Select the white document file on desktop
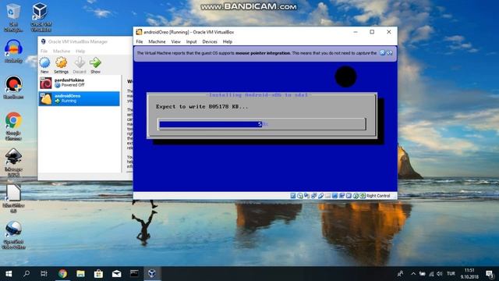Viewport: 499px width, 281px height. pos(13,198)
